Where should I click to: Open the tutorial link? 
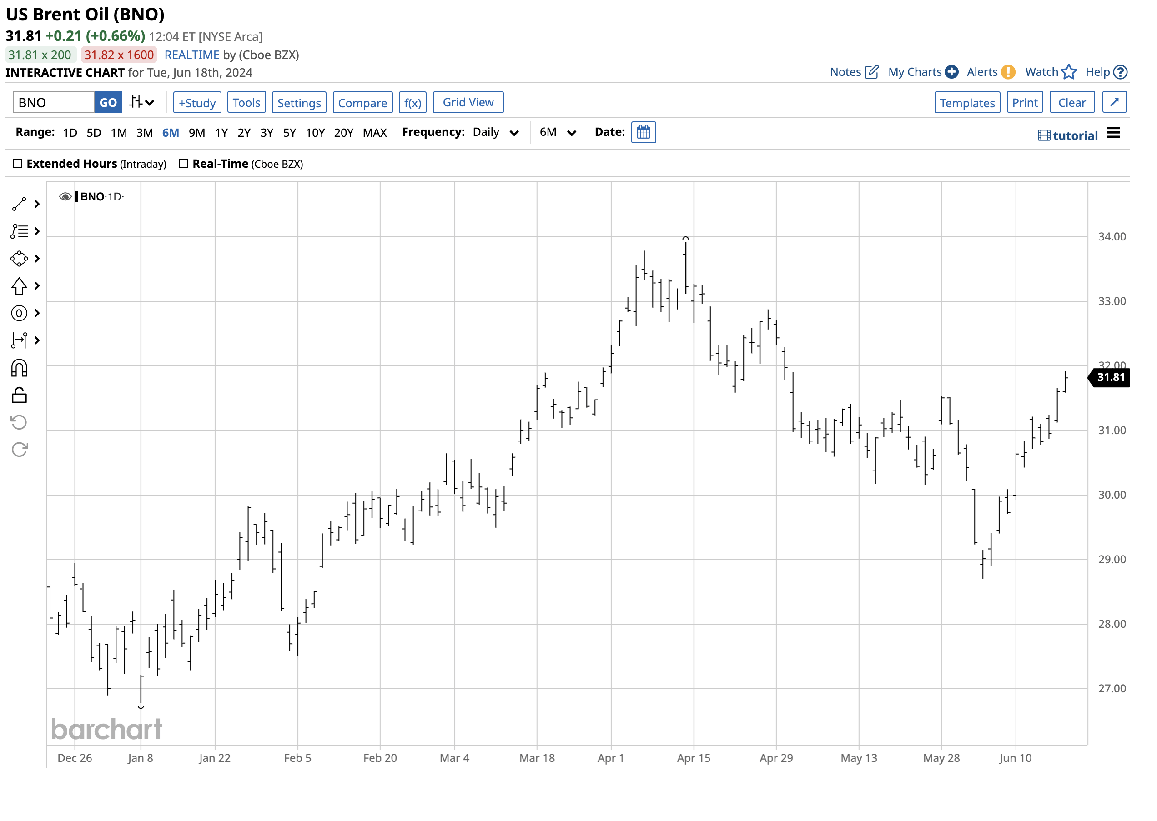(1067, 135)
